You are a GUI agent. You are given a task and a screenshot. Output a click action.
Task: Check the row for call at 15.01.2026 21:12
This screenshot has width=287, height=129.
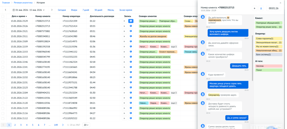tap(3, 118)
